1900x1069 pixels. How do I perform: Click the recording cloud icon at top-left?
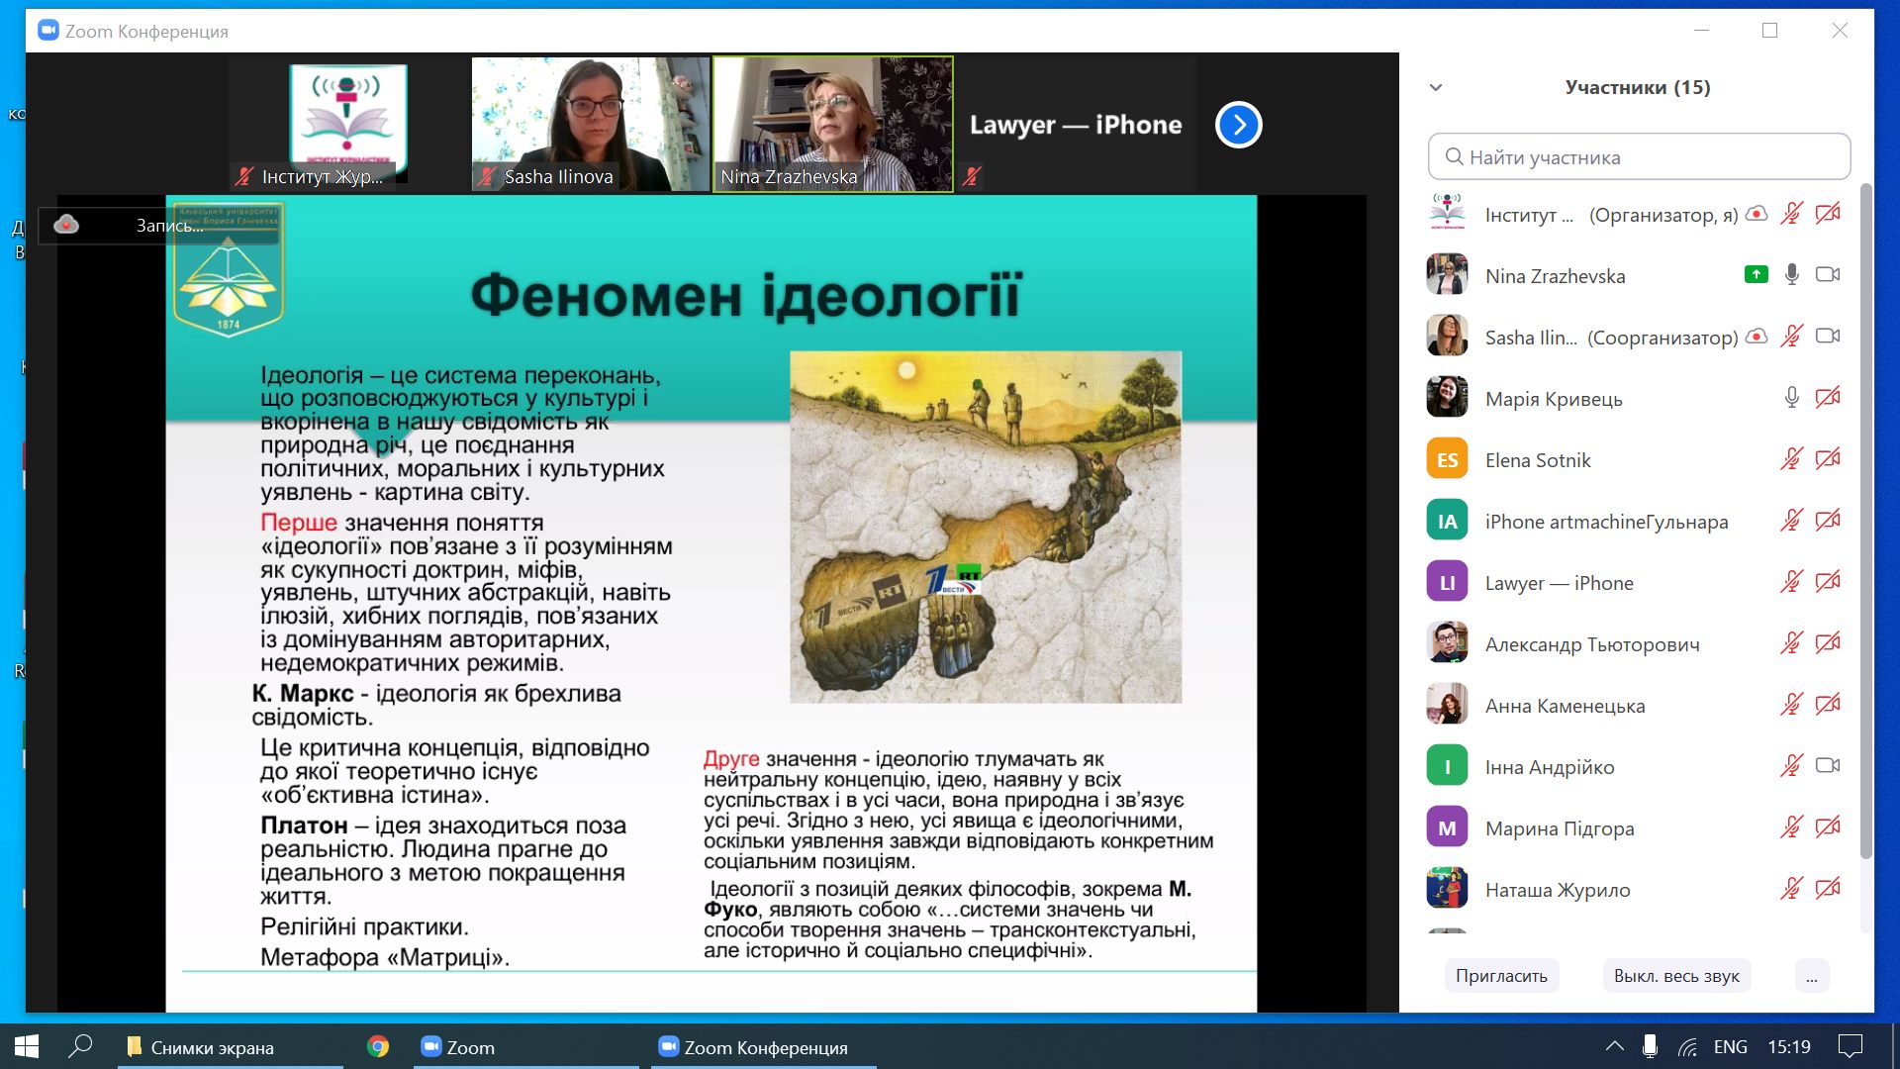pos(66,225)
